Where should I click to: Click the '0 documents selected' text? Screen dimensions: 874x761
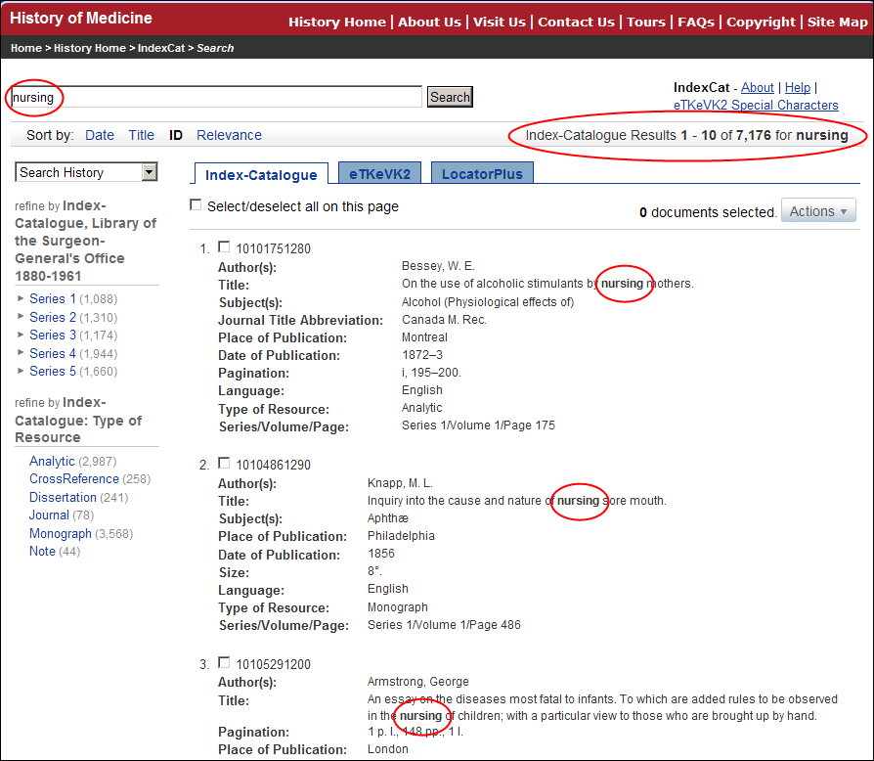[x=708, y=212]
